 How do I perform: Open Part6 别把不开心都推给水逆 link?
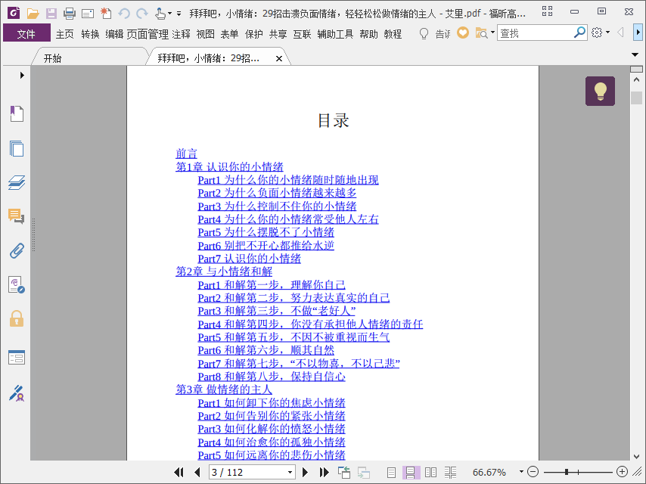(x=266, y=246)
